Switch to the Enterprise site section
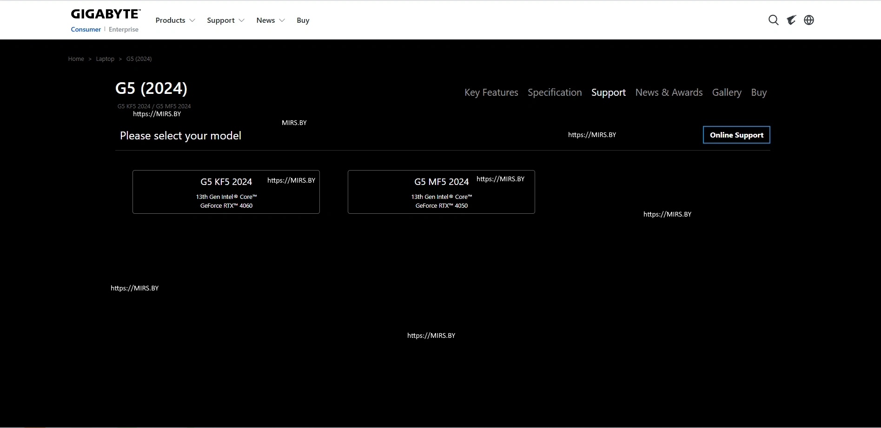The height and width of the screenshot is (428, 881). pos(124,29)
